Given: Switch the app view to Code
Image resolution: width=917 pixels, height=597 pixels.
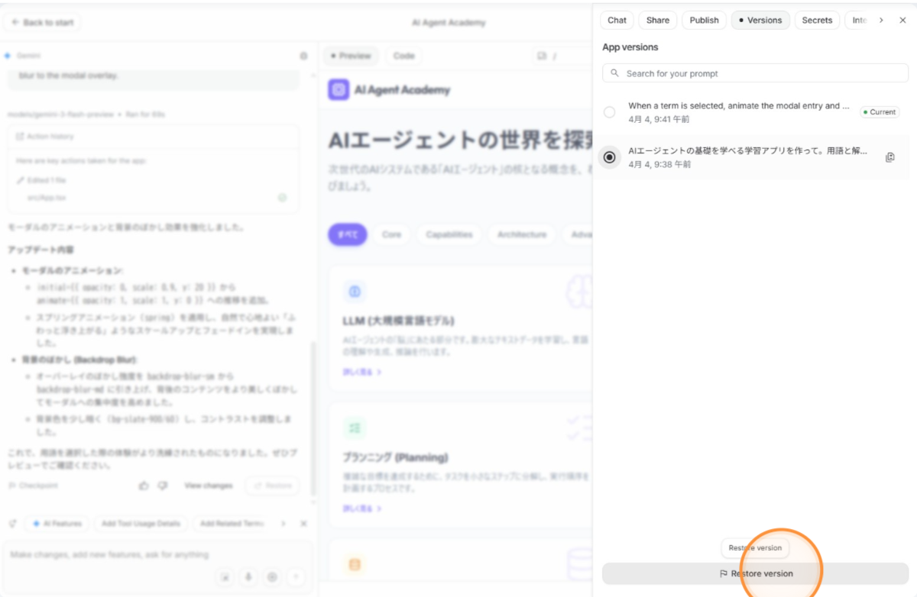Looking at the screenshot, I should [403, 56].
